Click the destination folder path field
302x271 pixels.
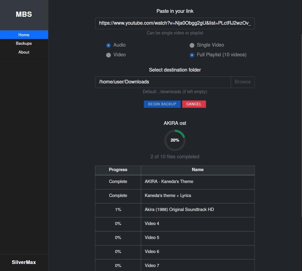pyautogui.click(x=163, y=82)
